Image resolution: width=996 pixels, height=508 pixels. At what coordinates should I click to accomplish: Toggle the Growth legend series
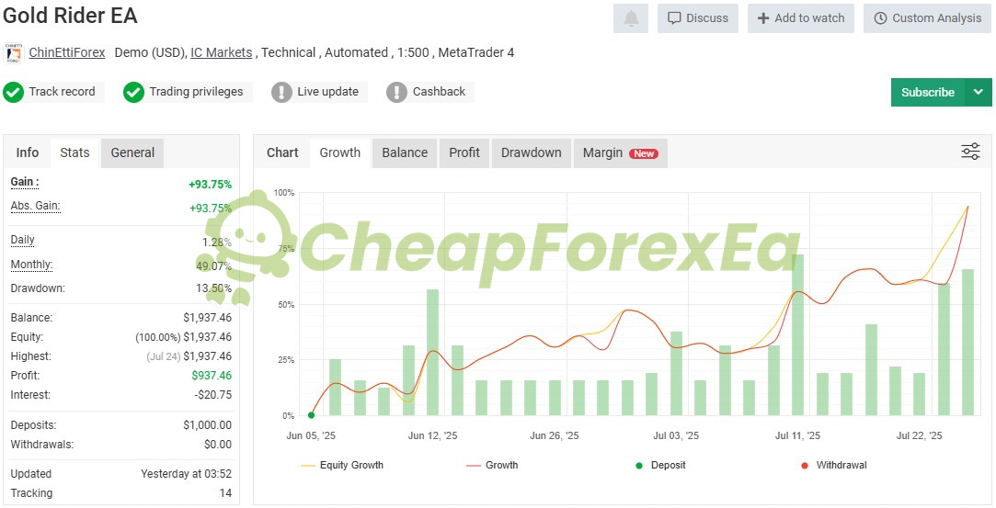pos(492,466)
